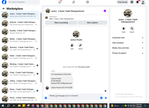The height and width of the screenshot is (108, 149).
Task: Click the Air quality weather widget
Action: [x=115, y=106]
